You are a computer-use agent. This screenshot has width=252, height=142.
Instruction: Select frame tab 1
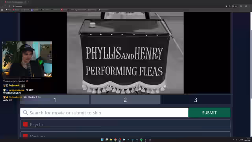coord(55,99)
